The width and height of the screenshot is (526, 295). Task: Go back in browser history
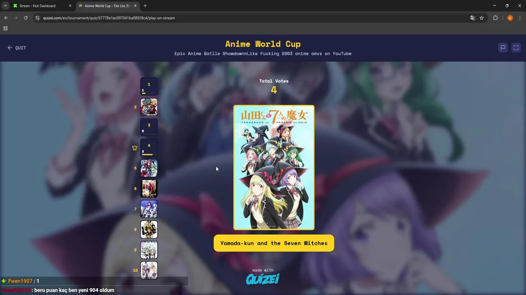coord(6,18)
